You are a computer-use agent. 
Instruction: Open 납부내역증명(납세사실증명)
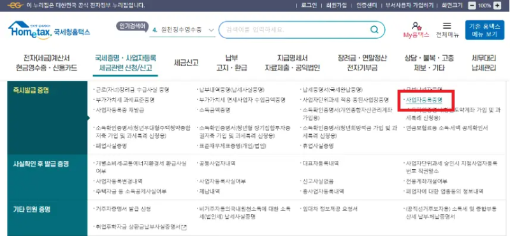pyautogui.click(x=233, y=89)
